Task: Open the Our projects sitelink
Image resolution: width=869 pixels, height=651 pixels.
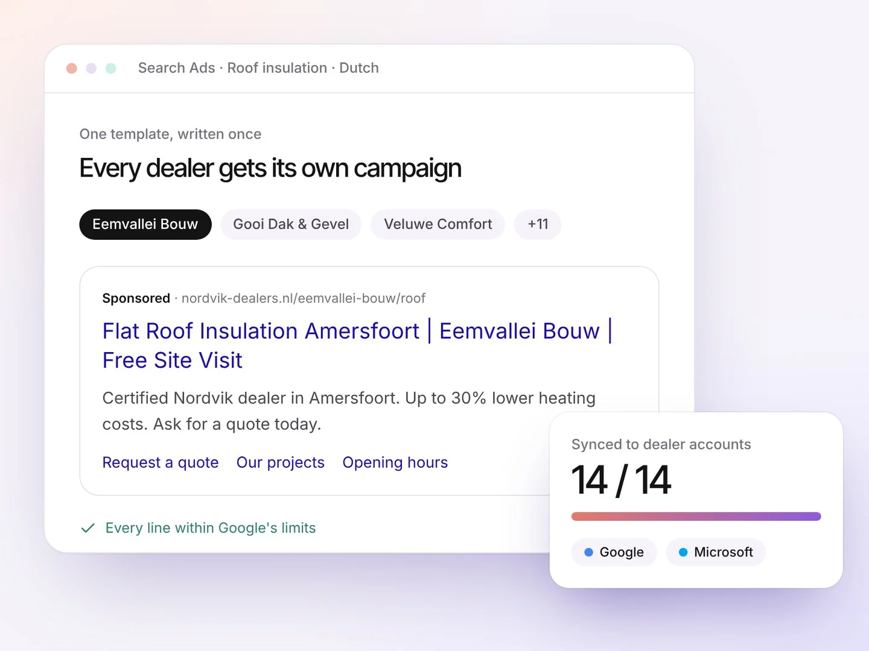Action: click(x=281, y=462)
